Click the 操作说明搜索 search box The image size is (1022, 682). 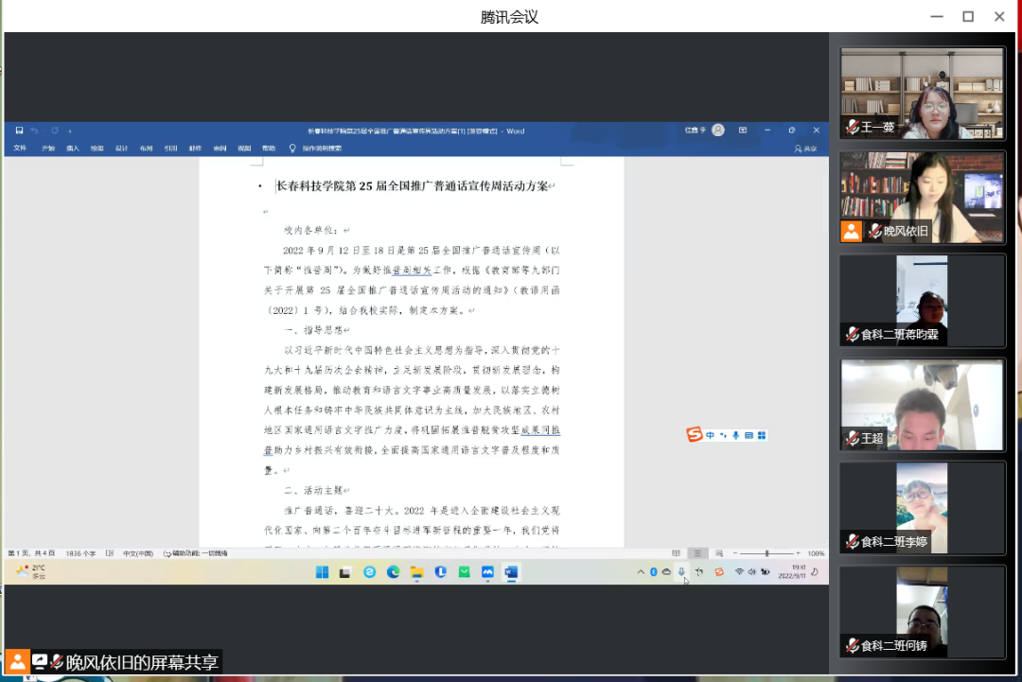(322, 149)
